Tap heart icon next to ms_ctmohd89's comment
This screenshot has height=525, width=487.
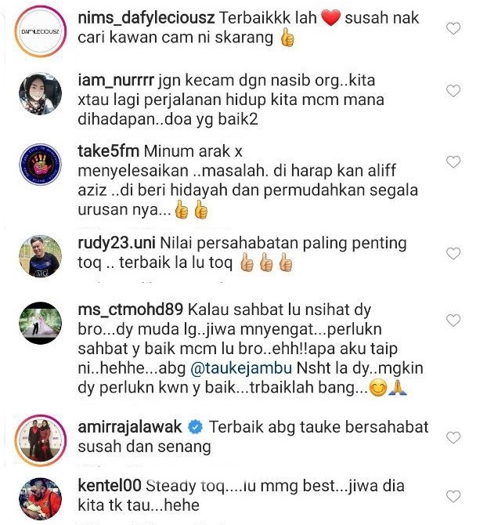[453, 320]
